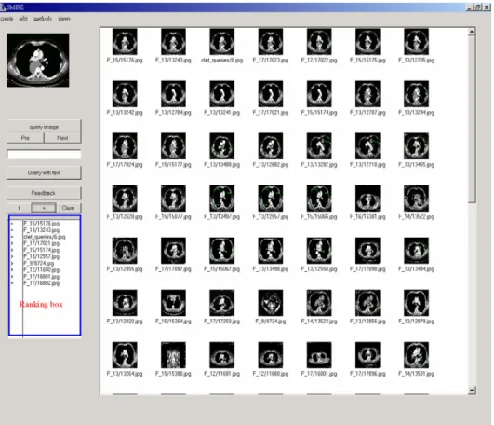Click the results vertical scrollbar thumb
Viewport: 494px width, 425px height.
tap(472, 120)
